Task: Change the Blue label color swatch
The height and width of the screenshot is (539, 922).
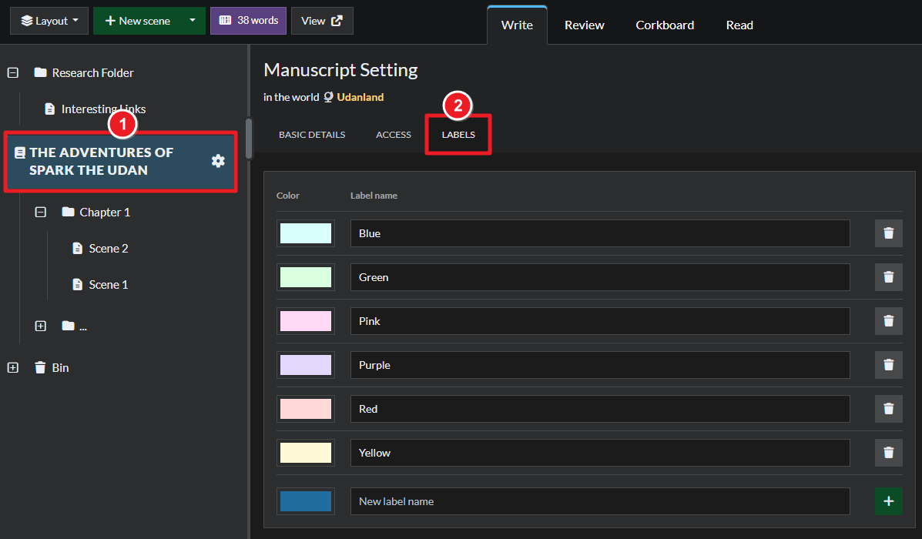Action: [x=306, y=233]
